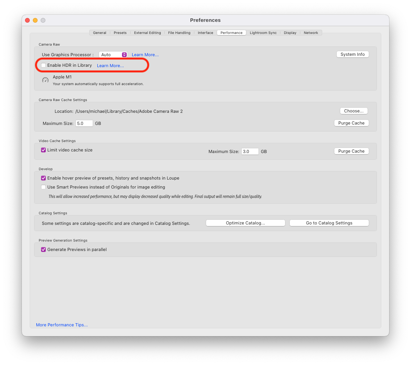Select the File Handling tab
Viewport: 411px width, 365px height.
179,33
